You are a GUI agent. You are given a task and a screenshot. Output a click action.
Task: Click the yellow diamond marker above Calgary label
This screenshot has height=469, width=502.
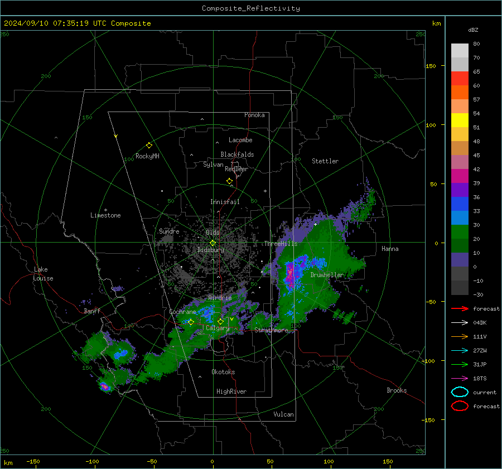pos(220,321)
